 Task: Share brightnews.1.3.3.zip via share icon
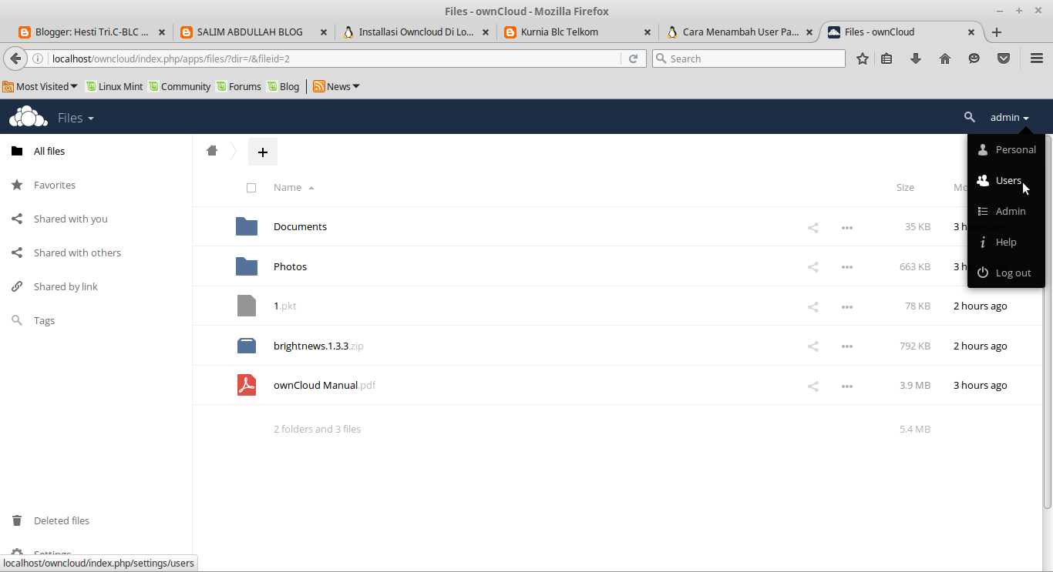click(x=812, y=346)
